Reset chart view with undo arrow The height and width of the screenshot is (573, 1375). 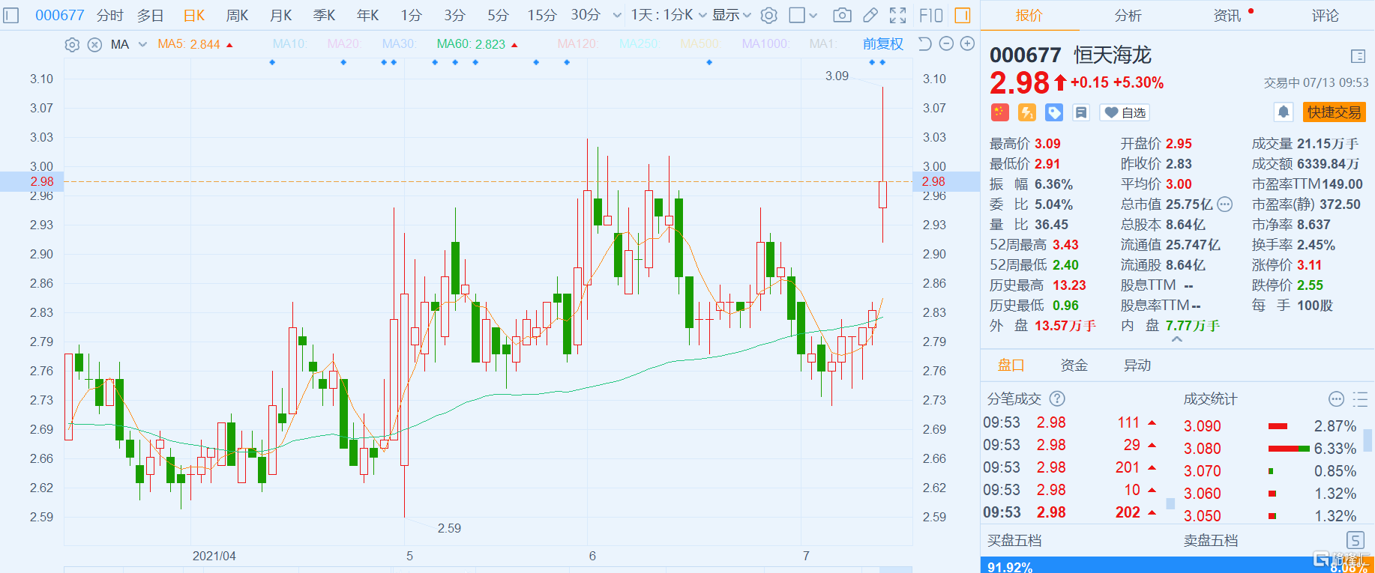pyautogui.click(x=925, y=44)
